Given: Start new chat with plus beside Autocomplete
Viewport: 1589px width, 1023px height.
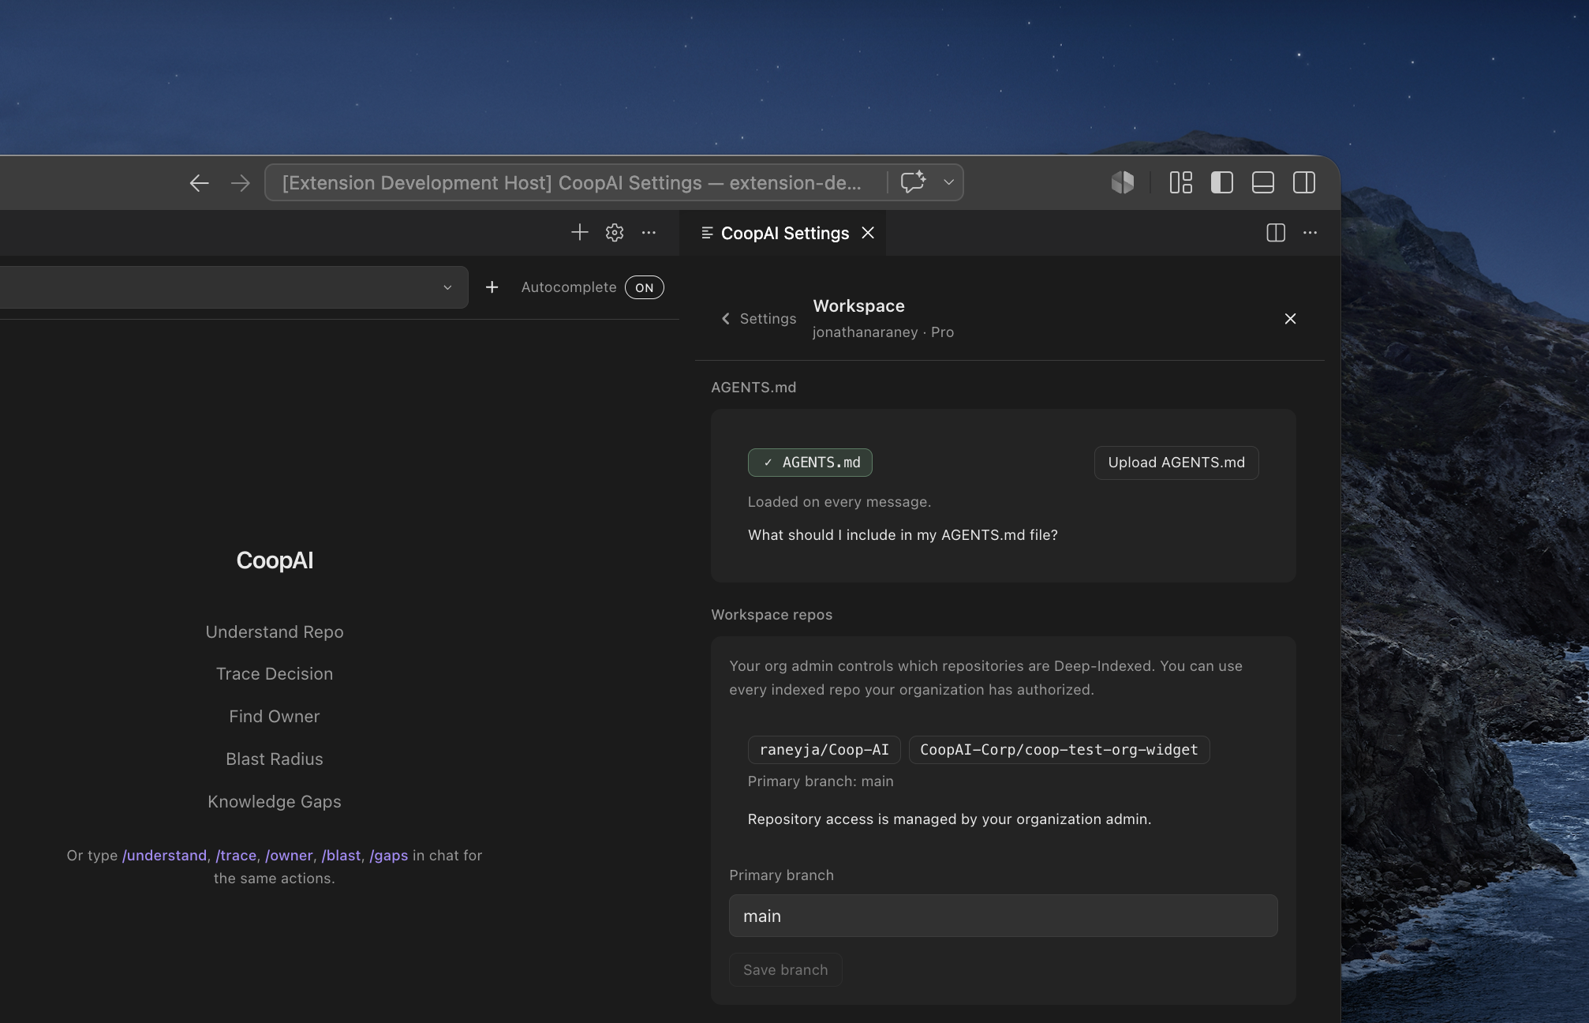Looking at the screenshot, I should tap(492, 287).
